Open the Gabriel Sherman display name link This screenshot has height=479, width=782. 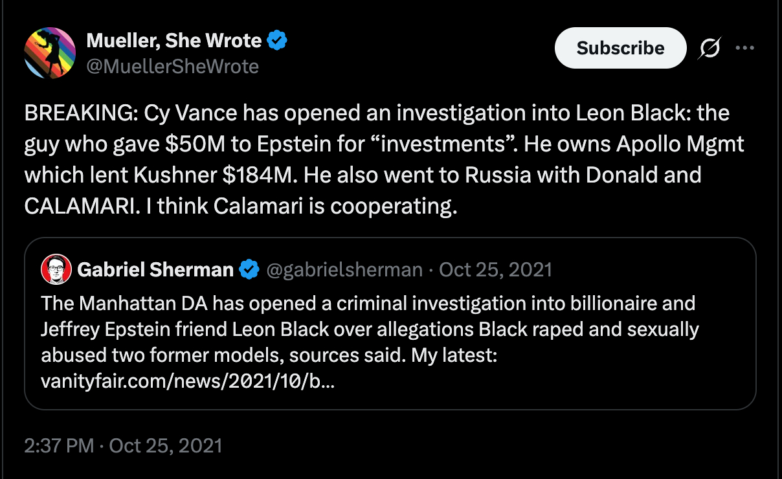tap(155, 269)
